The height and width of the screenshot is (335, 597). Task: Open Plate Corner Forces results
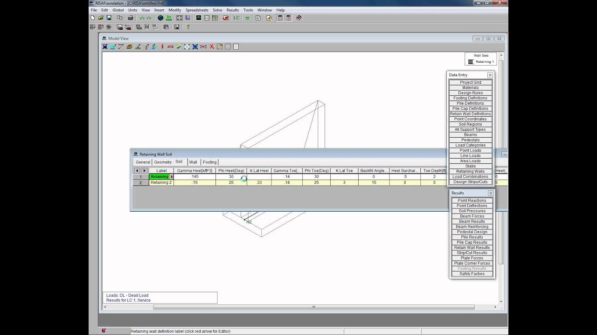coord(472,263)
